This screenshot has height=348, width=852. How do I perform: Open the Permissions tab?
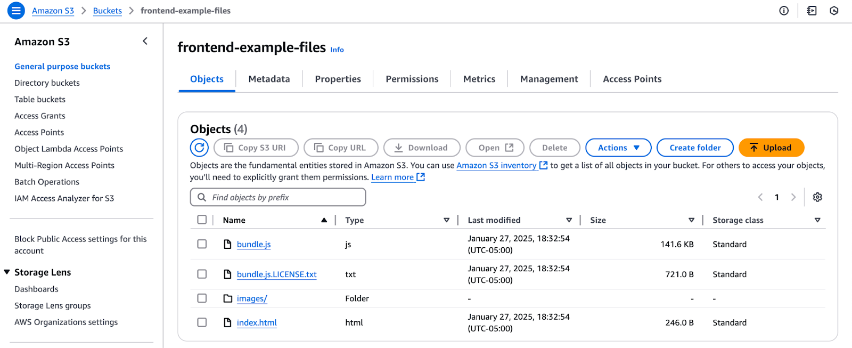(x=412, y=79)
